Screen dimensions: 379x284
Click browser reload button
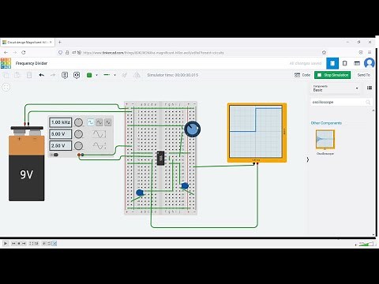click(24, 53)
